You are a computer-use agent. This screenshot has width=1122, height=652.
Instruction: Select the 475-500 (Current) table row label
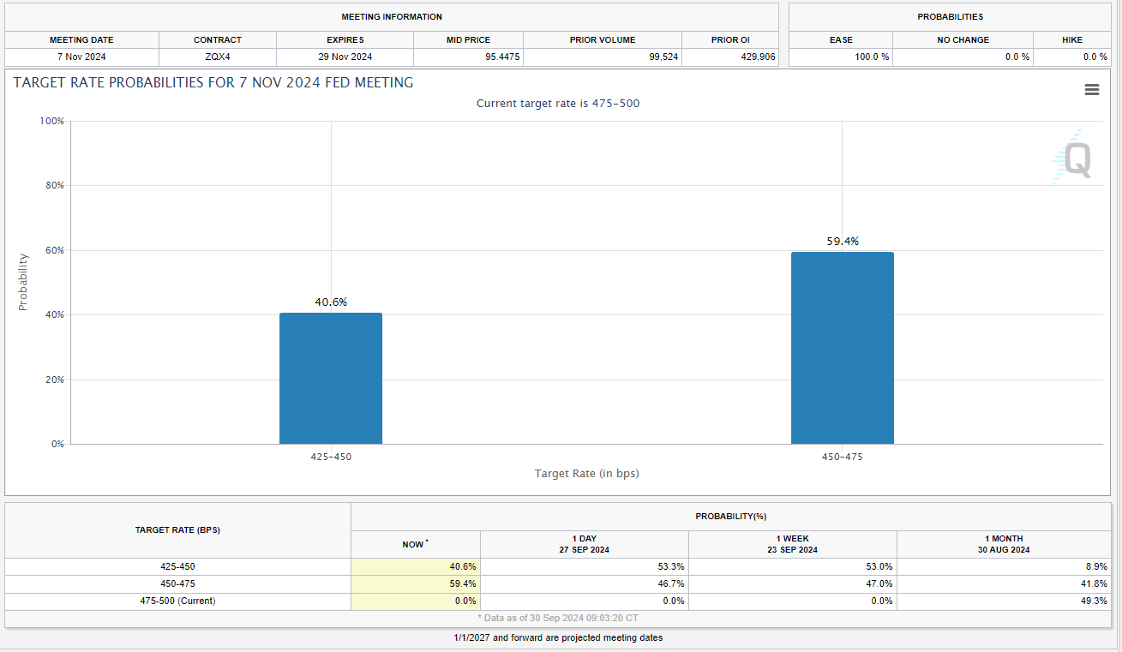177,601
